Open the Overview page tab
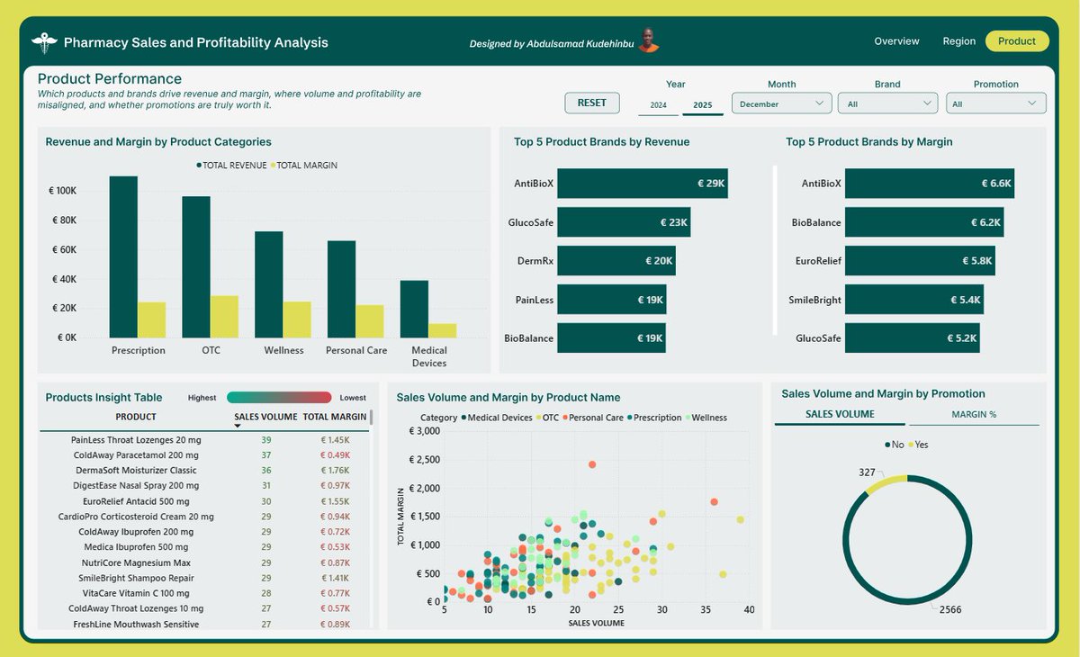The width and height of the screenshot is (1080, 657). coord(896,41)
